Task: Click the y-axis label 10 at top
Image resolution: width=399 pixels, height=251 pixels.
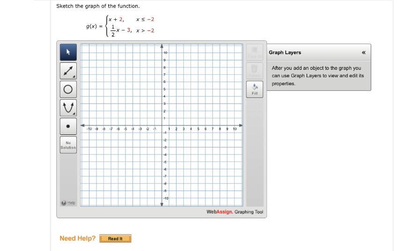Action: coord(165,53)
